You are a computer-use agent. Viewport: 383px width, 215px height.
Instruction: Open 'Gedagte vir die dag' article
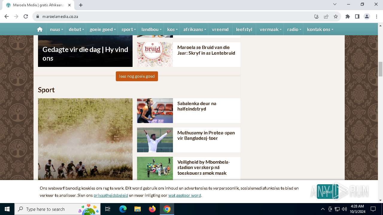85,54
